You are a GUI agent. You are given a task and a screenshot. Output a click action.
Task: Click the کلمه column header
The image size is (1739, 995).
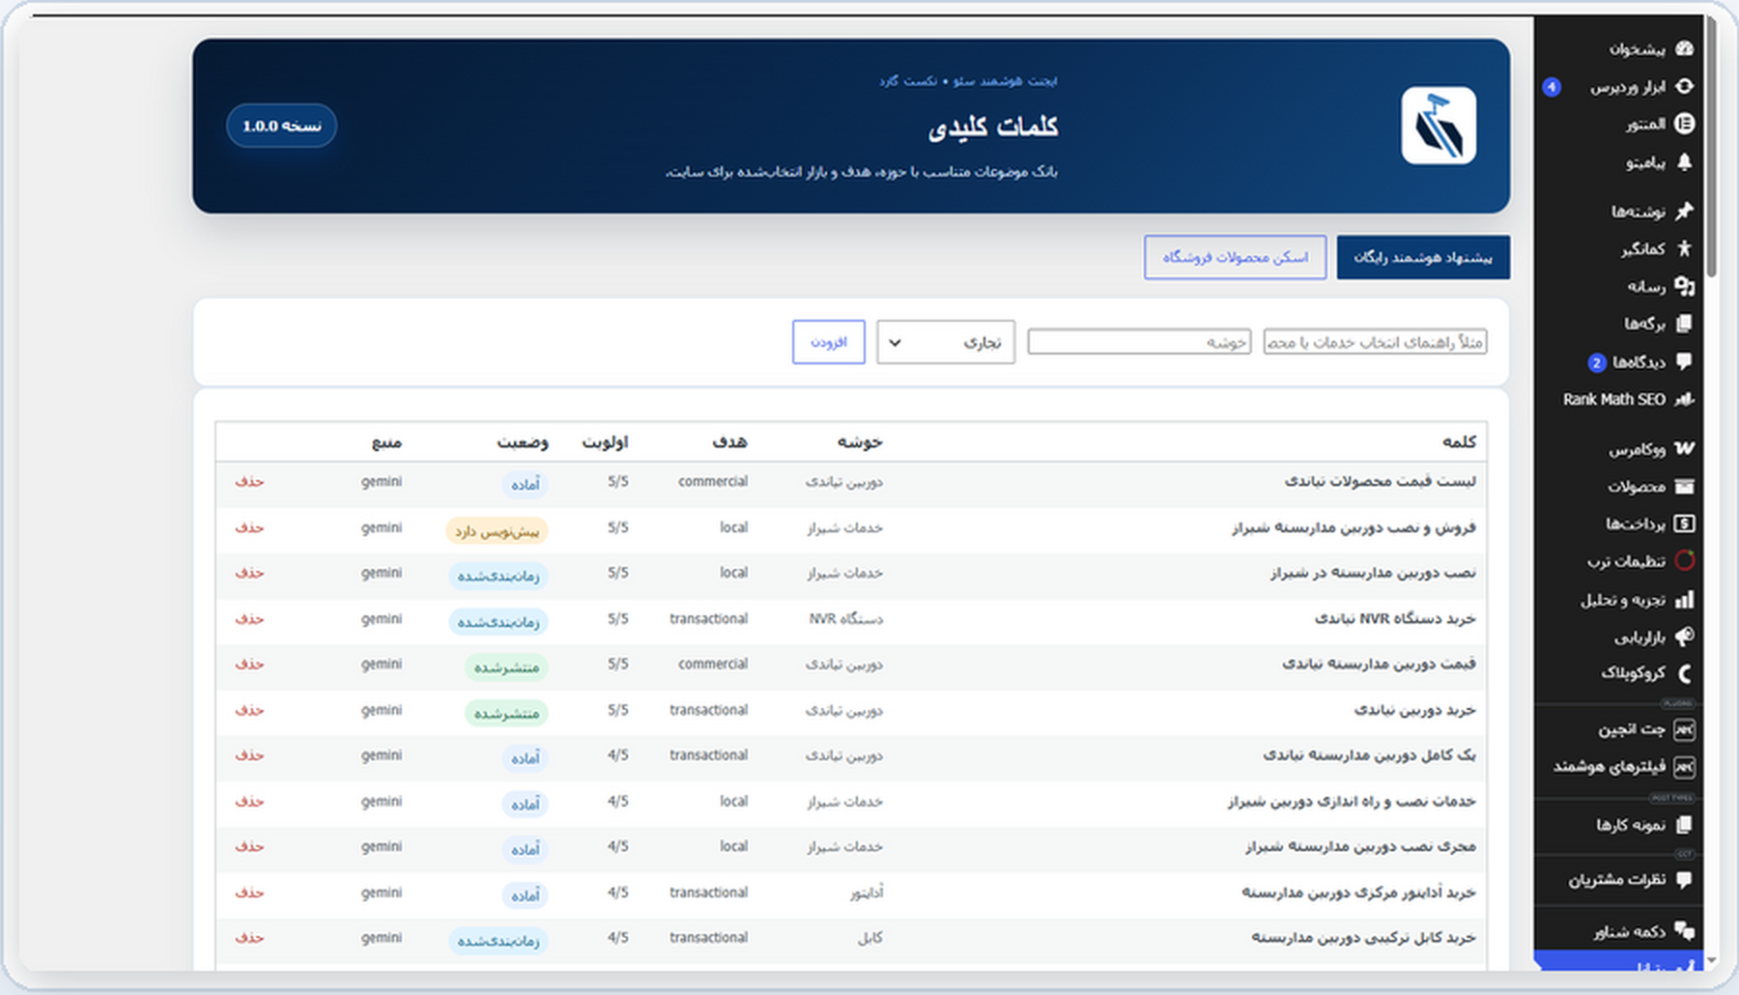click(x=1459, y=441)
